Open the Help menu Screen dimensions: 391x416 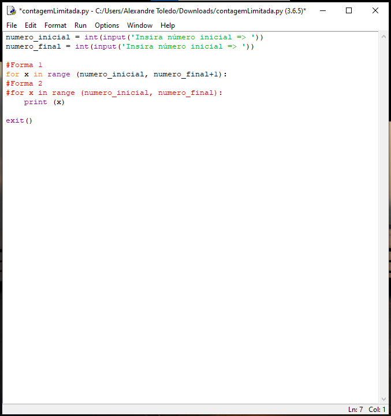pyautogui.click(x=167, y=25)
